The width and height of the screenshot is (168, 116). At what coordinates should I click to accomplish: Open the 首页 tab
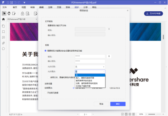coord(15,7)
